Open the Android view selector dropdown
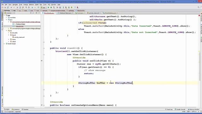 point(9,13)
